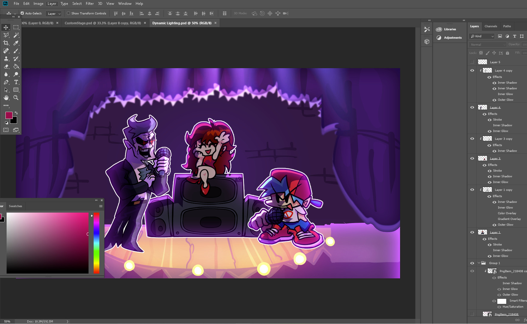Select the Horizontal Type tool

pos(16,82)
